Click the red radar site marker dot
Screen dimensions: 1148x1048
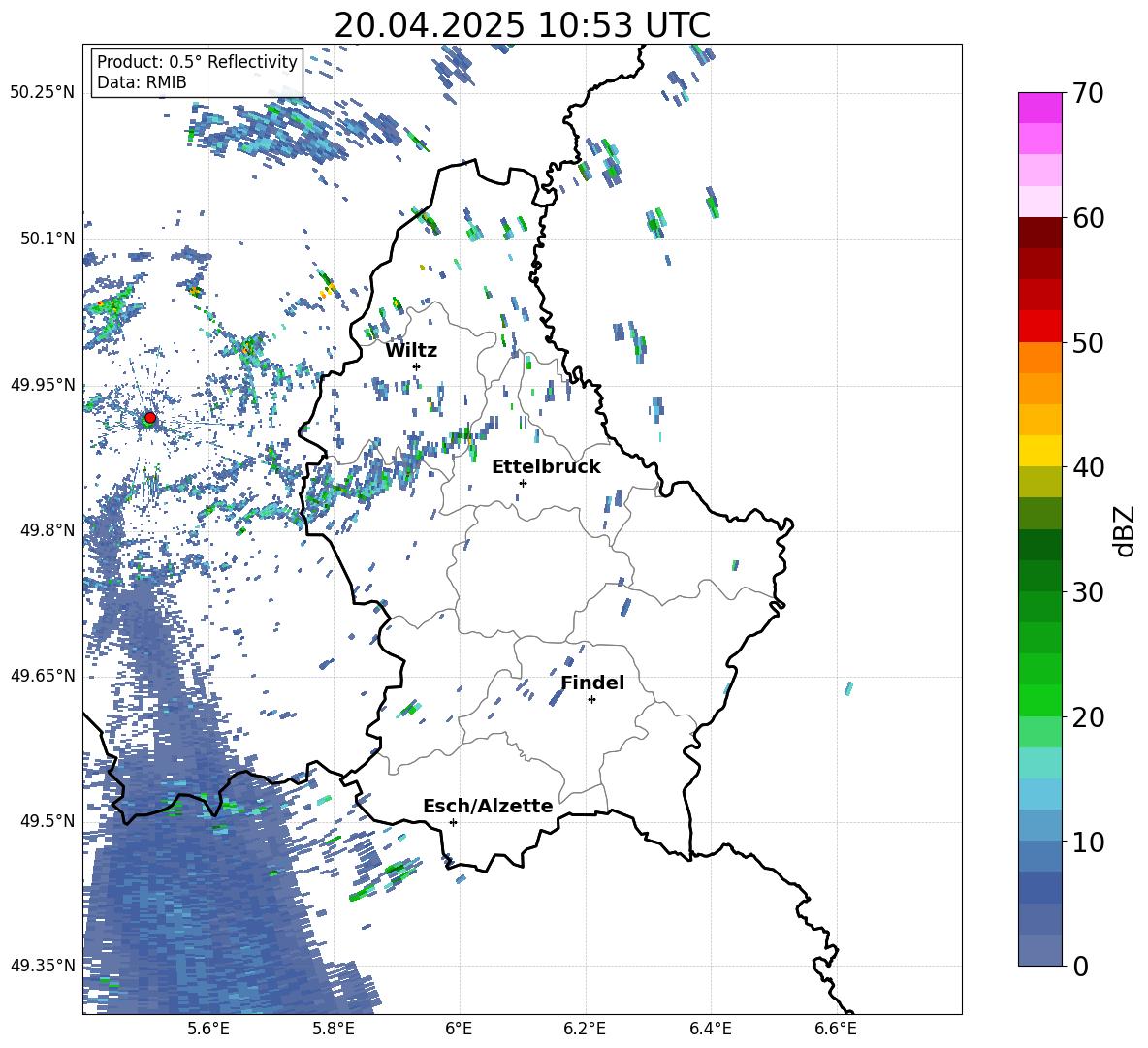pyautogui.click(x=150, y=418)
